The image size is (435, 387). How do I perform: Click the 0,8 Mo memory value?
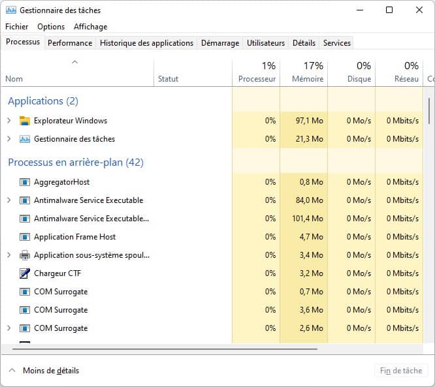tap(312, 182)
